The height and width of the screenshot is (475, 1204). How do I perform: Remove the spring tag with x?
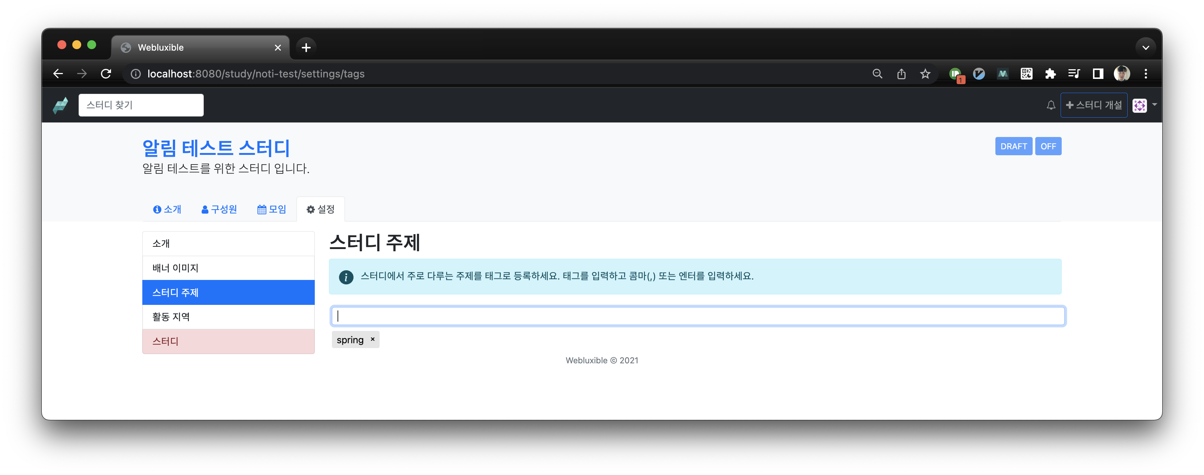(x=373, y=339)
